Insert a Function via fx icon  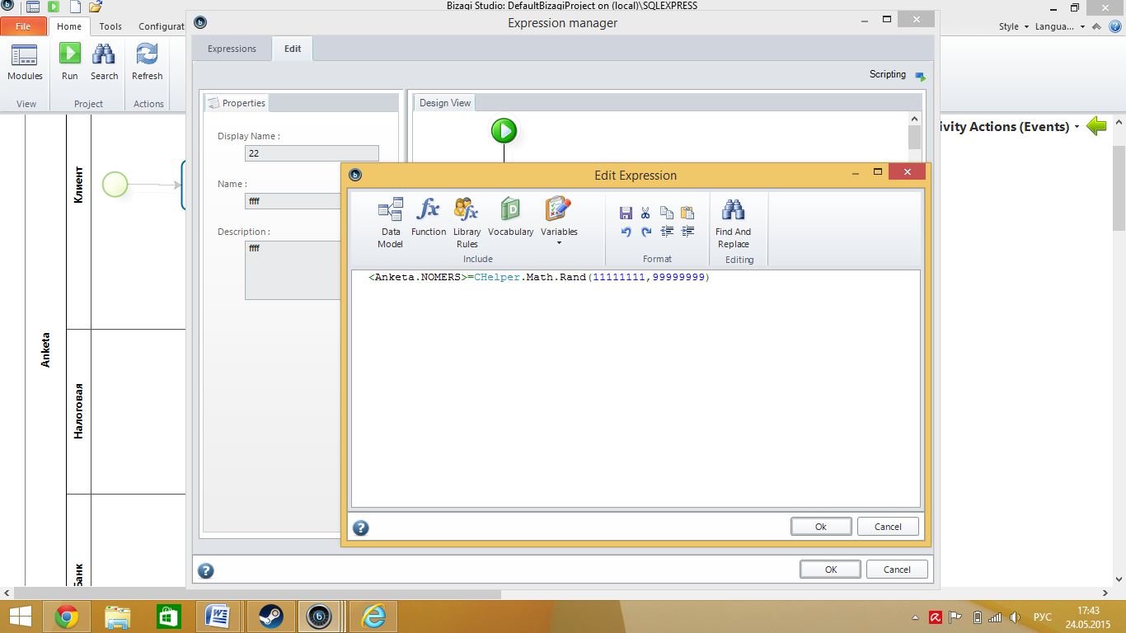(429, 217)
